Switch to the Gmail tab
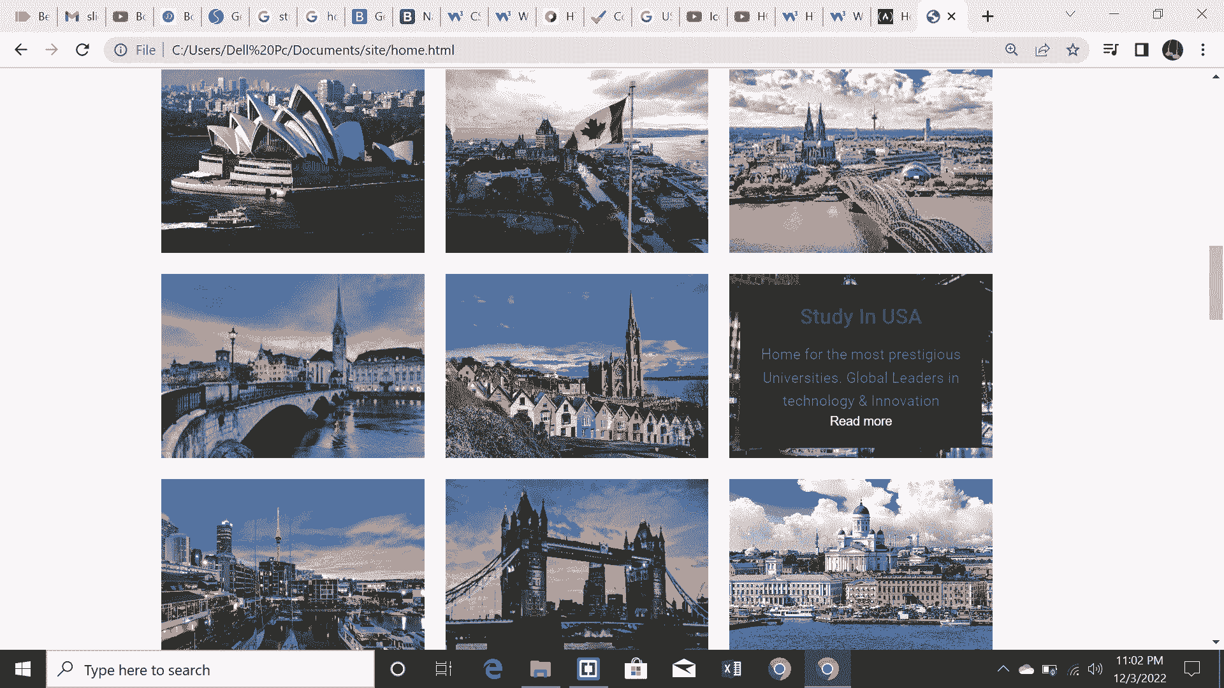 point(82,17)
